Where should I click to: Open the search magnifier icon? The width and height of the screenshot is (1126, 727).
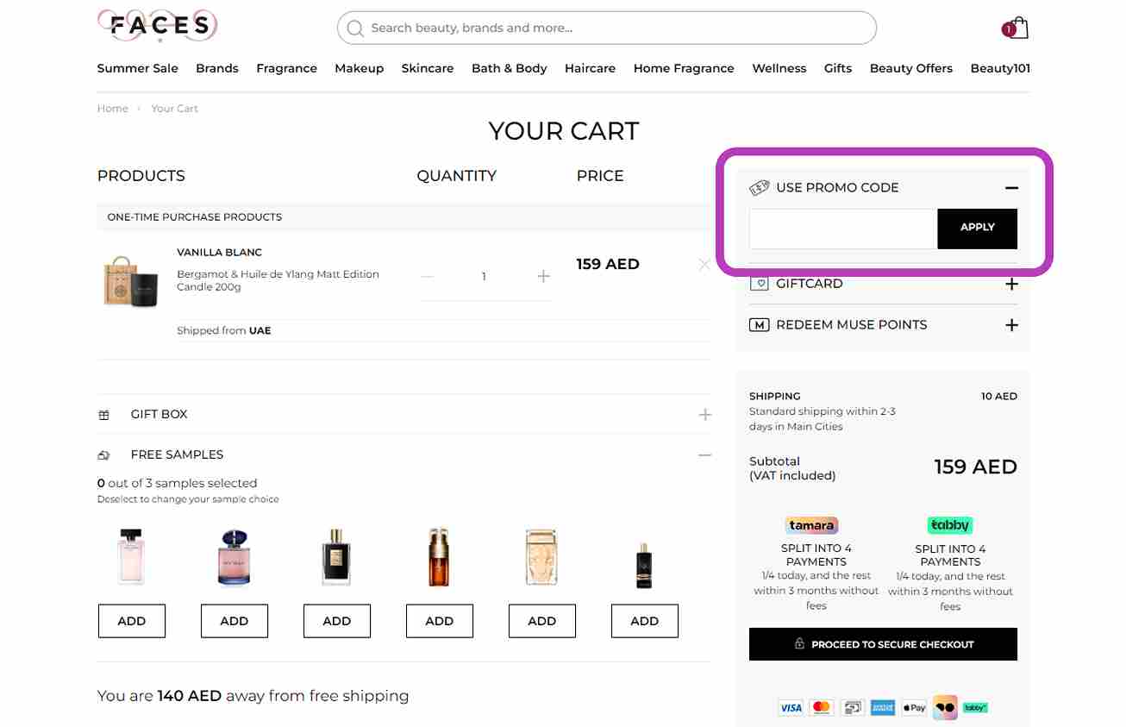354,28
